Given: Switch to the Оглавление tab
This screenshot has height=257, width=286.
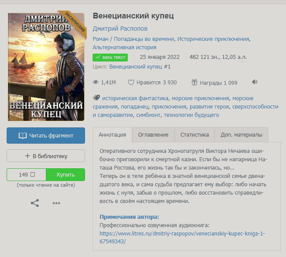Looking at the screenshot, I should coord(153,135).
